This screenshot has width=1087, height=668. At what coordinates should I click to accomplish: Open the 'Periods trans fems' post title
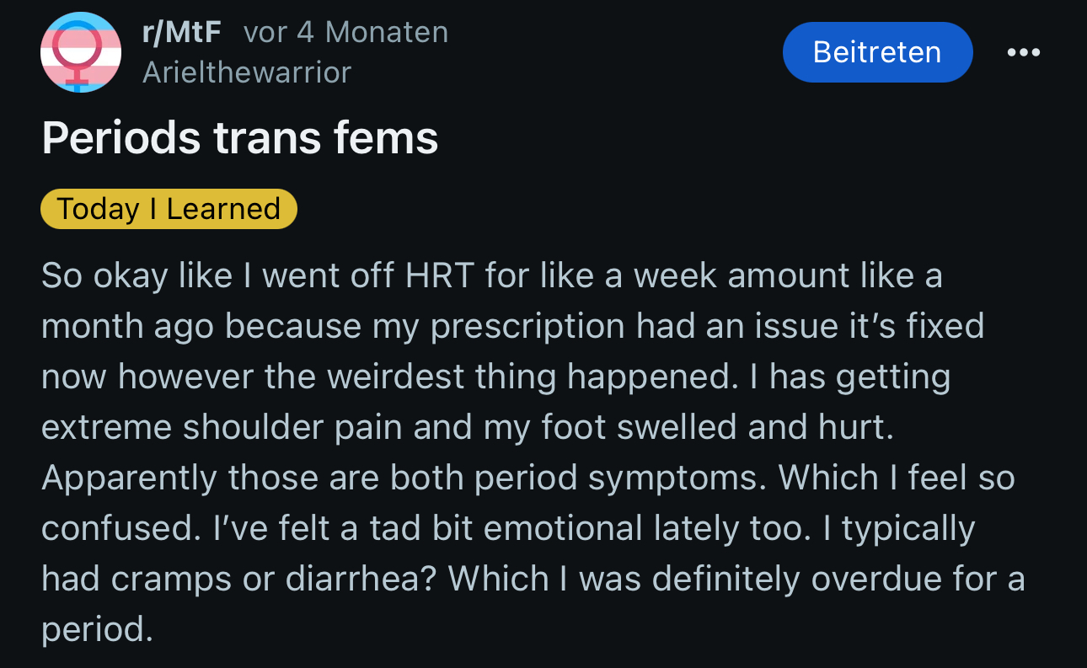240,137
